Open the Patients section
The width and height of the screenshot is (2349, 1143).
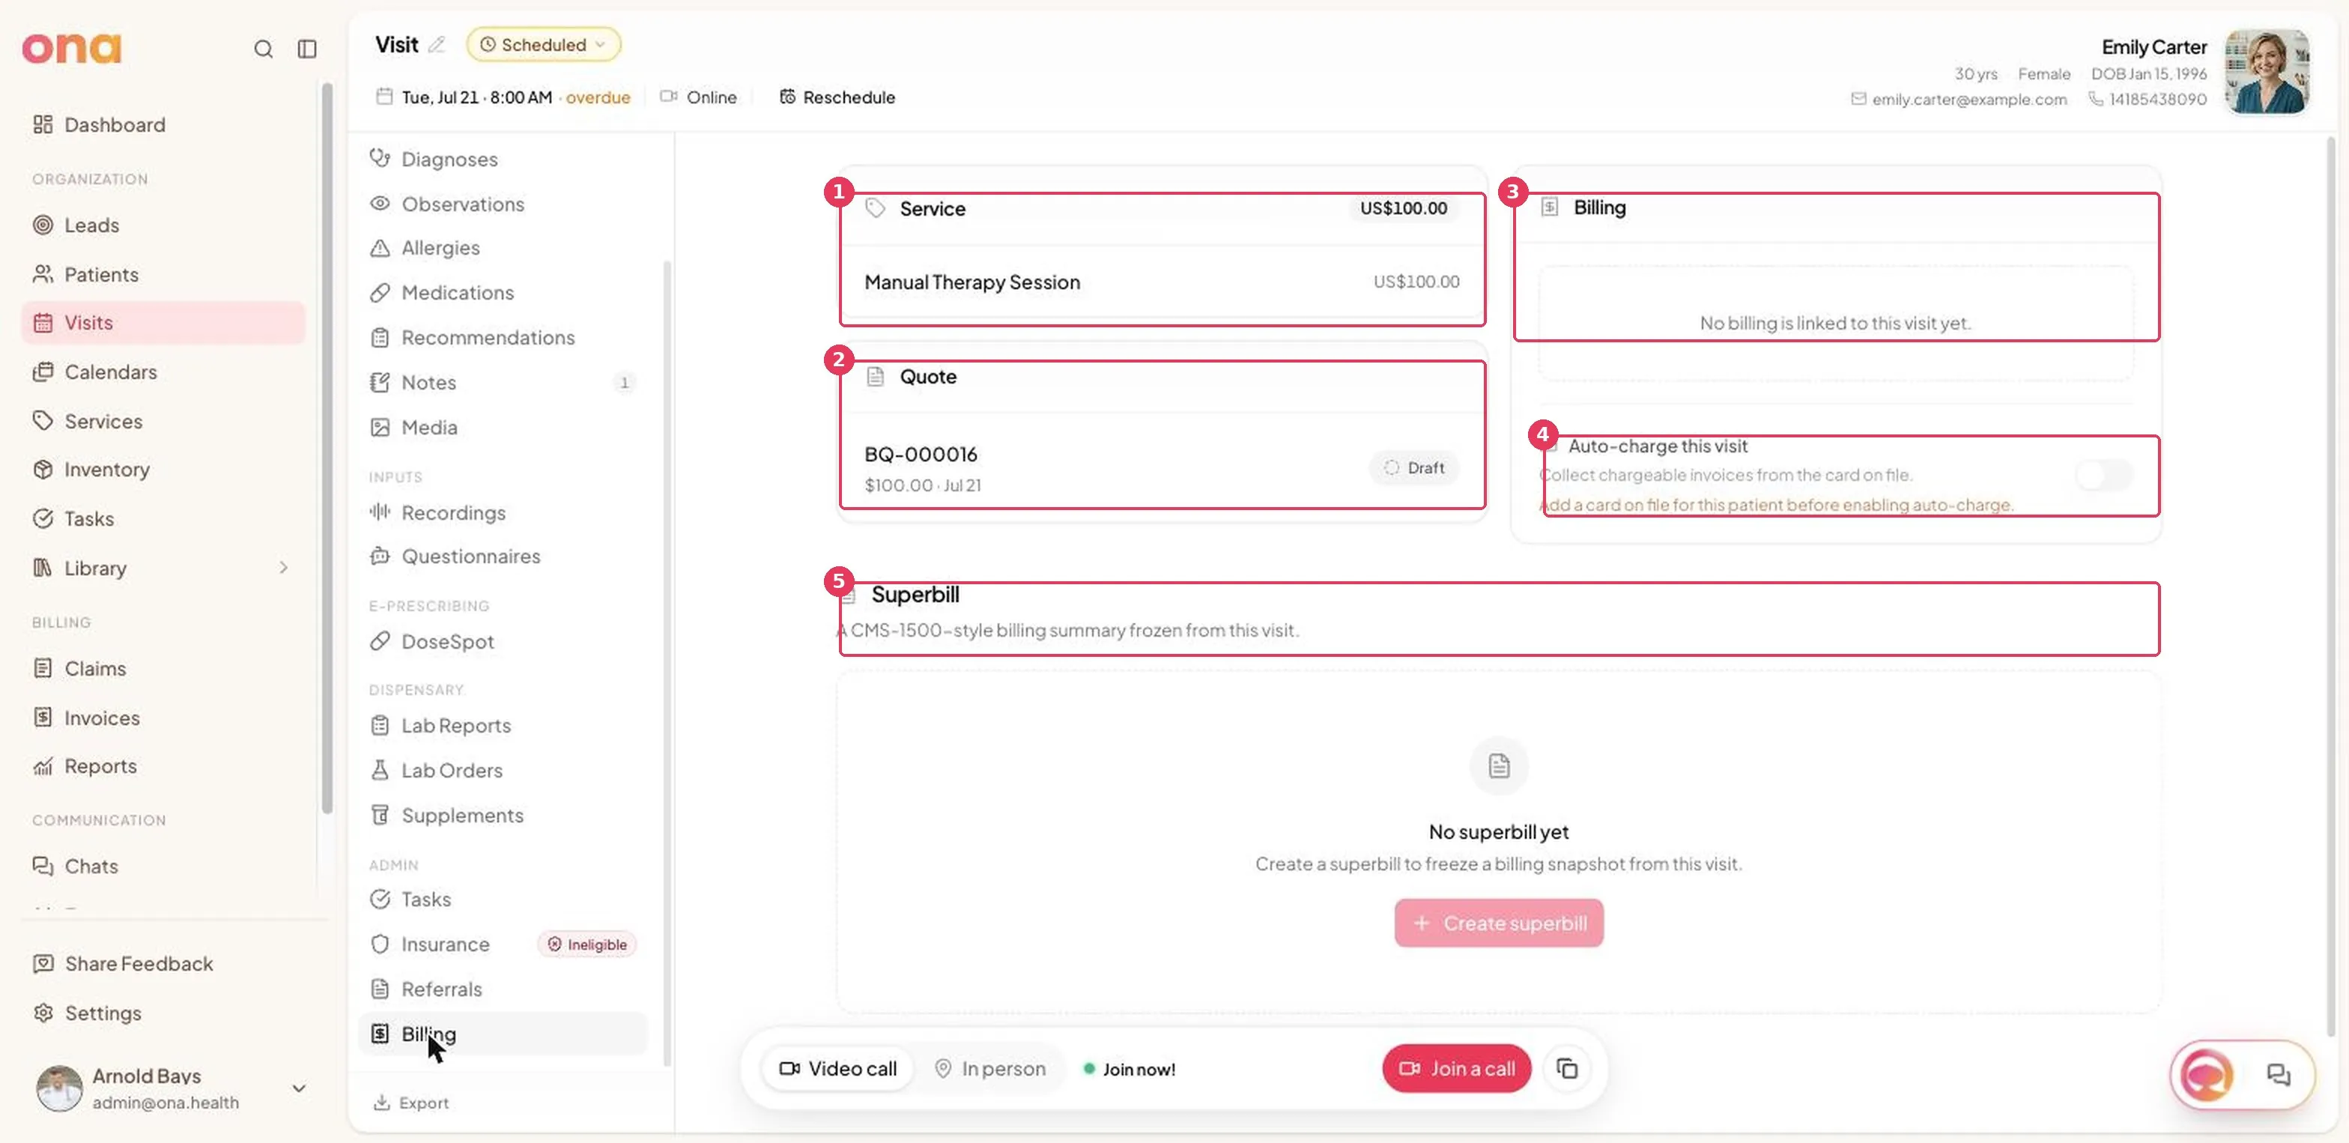point(101,274)
